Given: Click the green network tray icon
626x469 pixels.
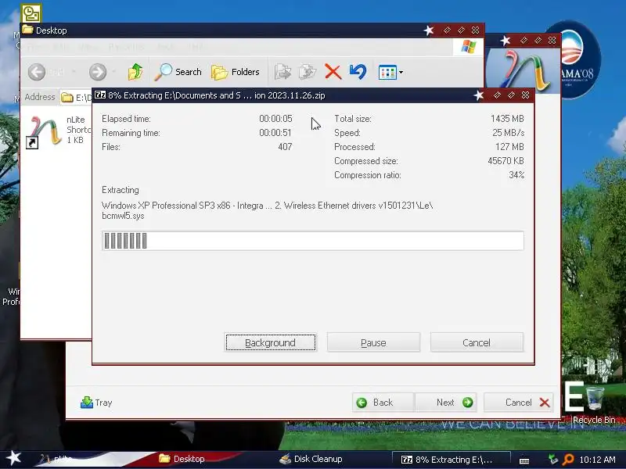Looking at the screenshot, I should pyautogui.click(x=553, y=460).
